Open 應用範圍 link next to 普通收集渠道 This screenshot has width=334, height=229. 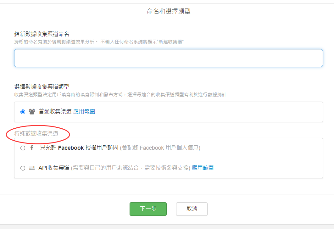point(84,111)
